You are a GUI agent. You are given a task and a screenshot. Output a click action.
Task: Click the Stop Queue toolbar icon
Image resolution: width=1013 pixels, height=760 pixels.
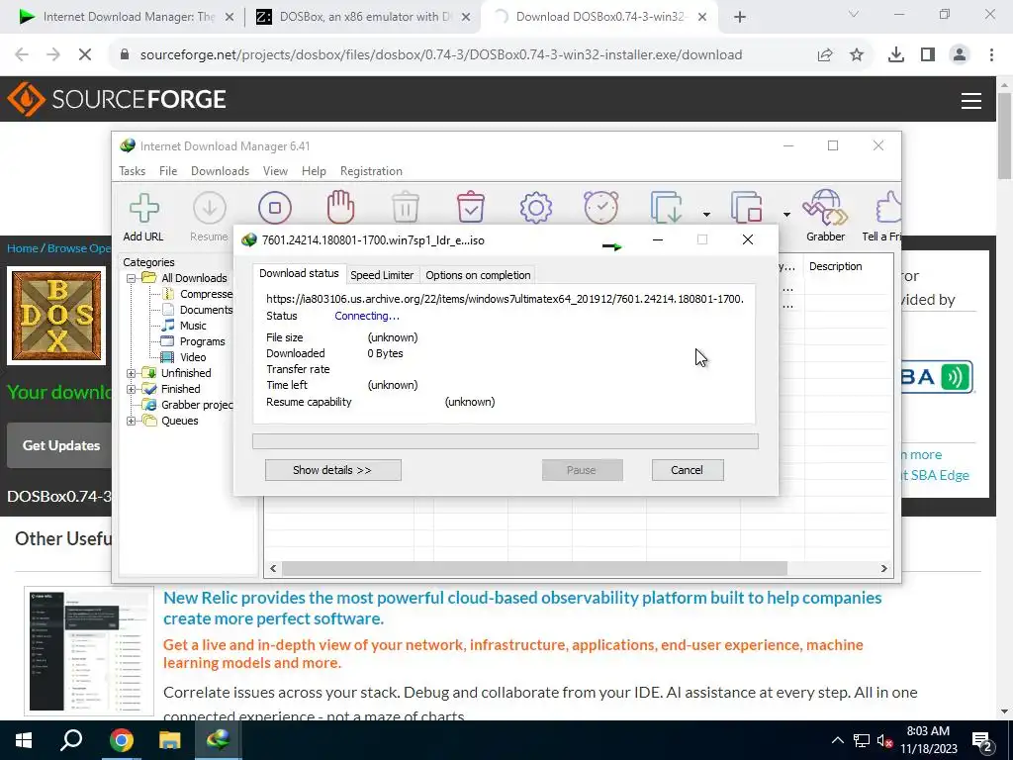tap(747, 207)
